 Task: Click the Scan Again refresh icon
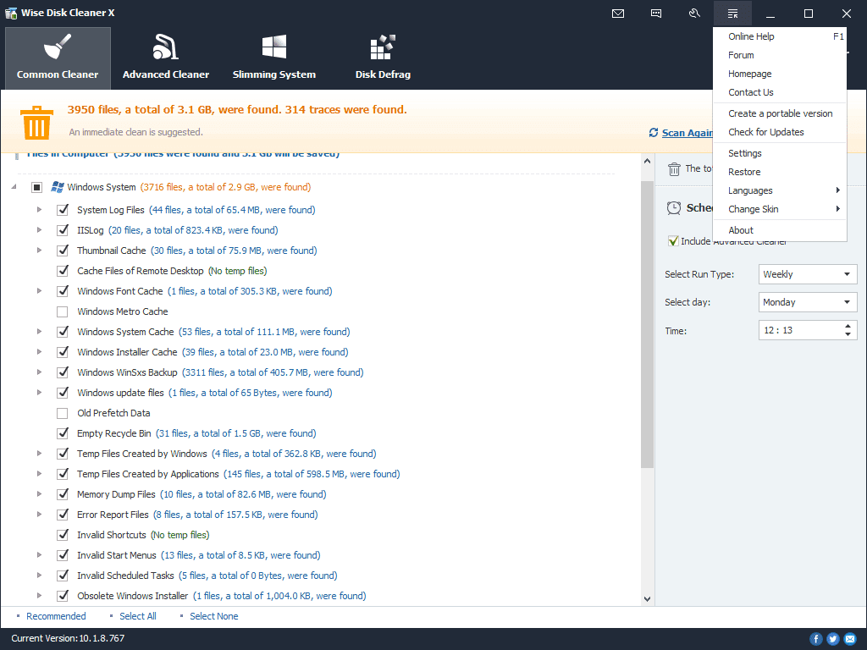click(654, 133)
